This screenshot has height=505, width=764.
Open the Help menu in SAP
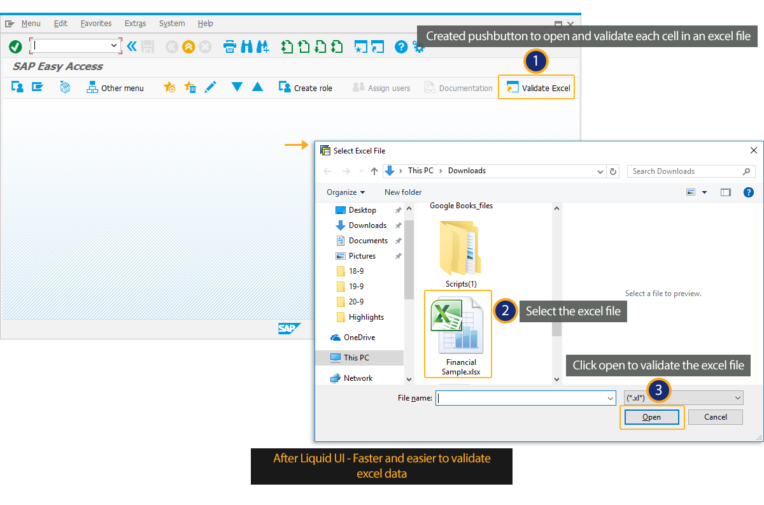point(206,24)
